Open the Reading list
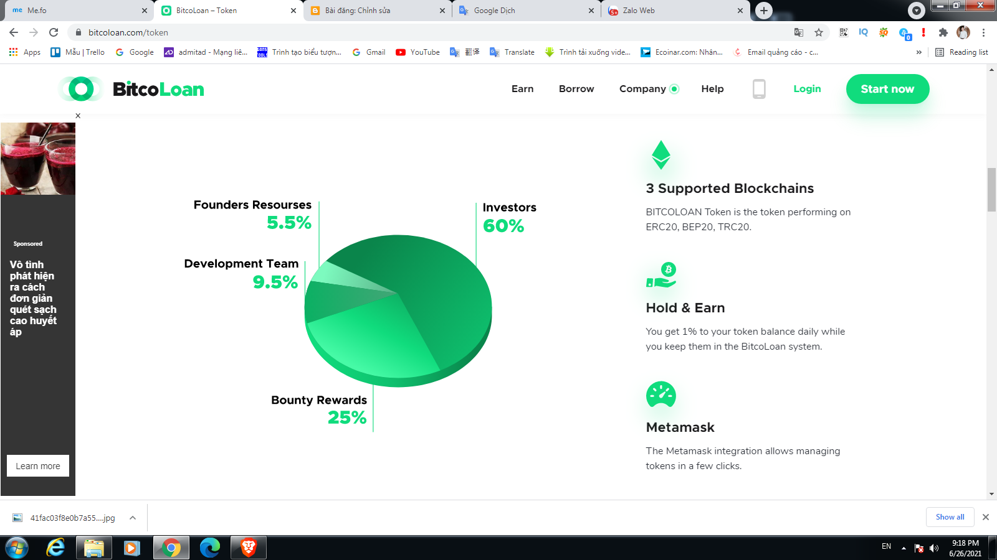Image resolution: width=997 pixels, height=560 pixels. click(961, 52)
